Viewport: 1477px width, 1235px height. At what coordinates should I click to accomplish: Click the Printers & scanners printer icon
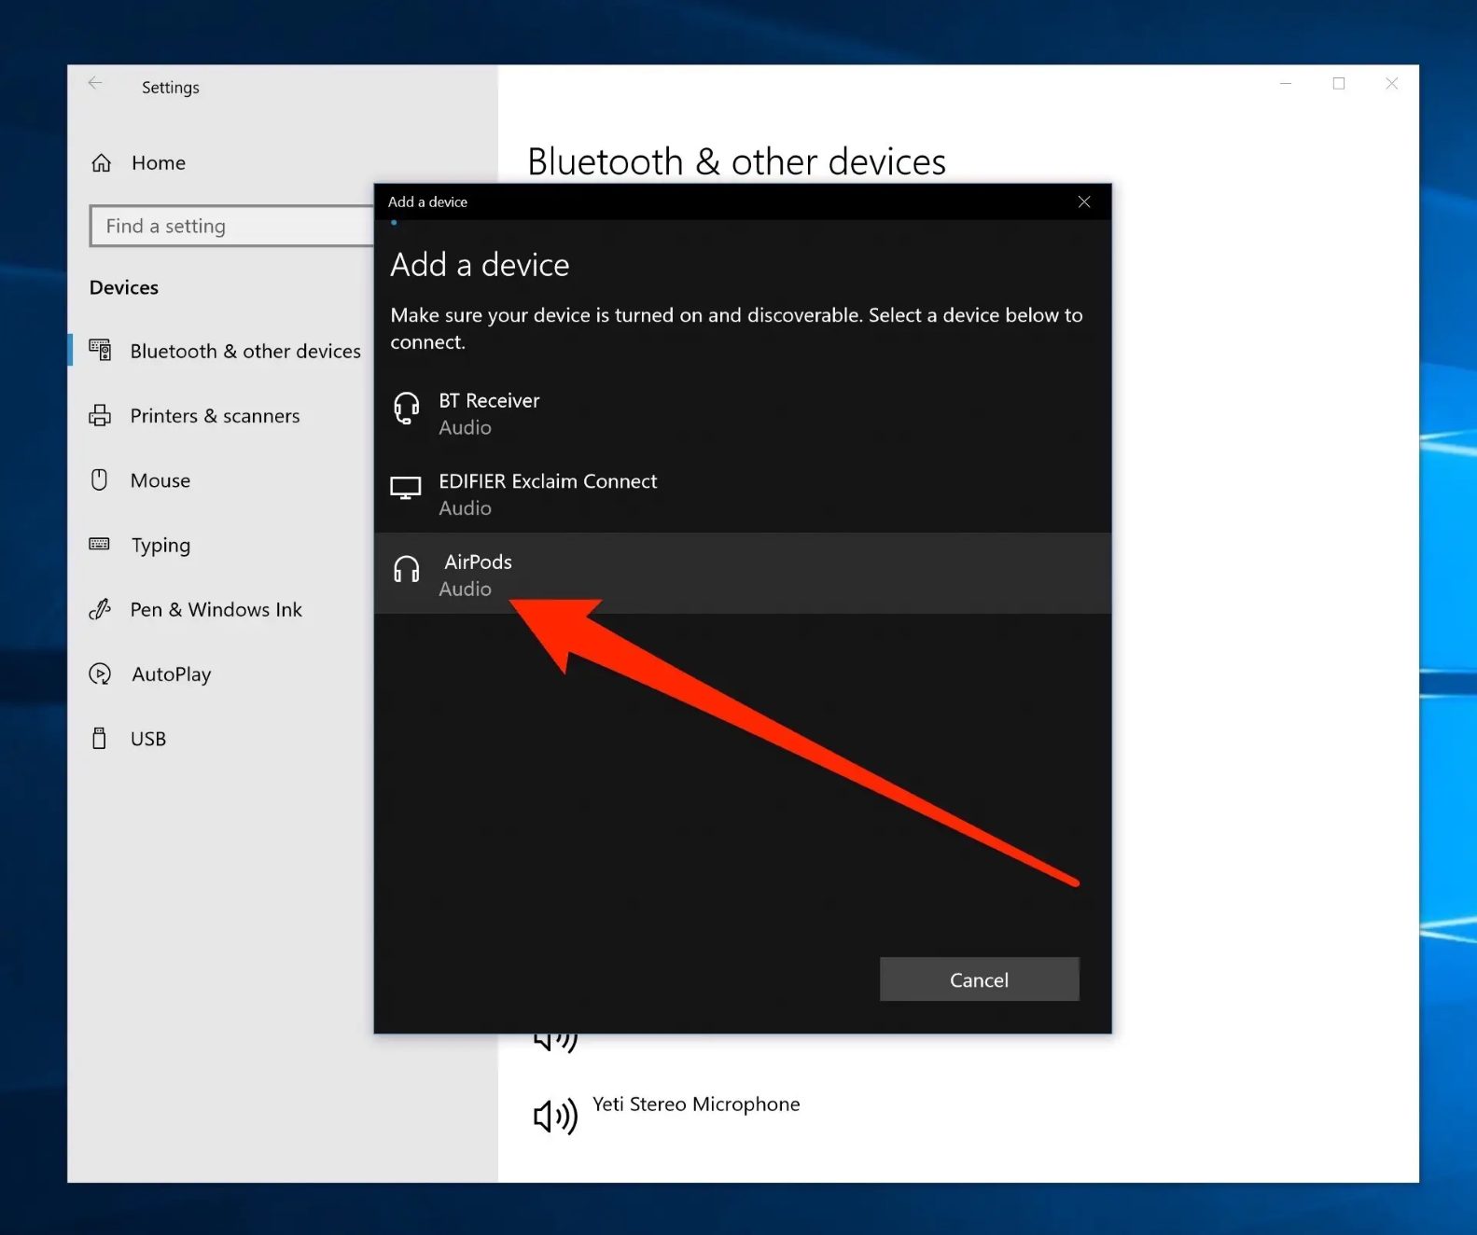pos(100,416)
